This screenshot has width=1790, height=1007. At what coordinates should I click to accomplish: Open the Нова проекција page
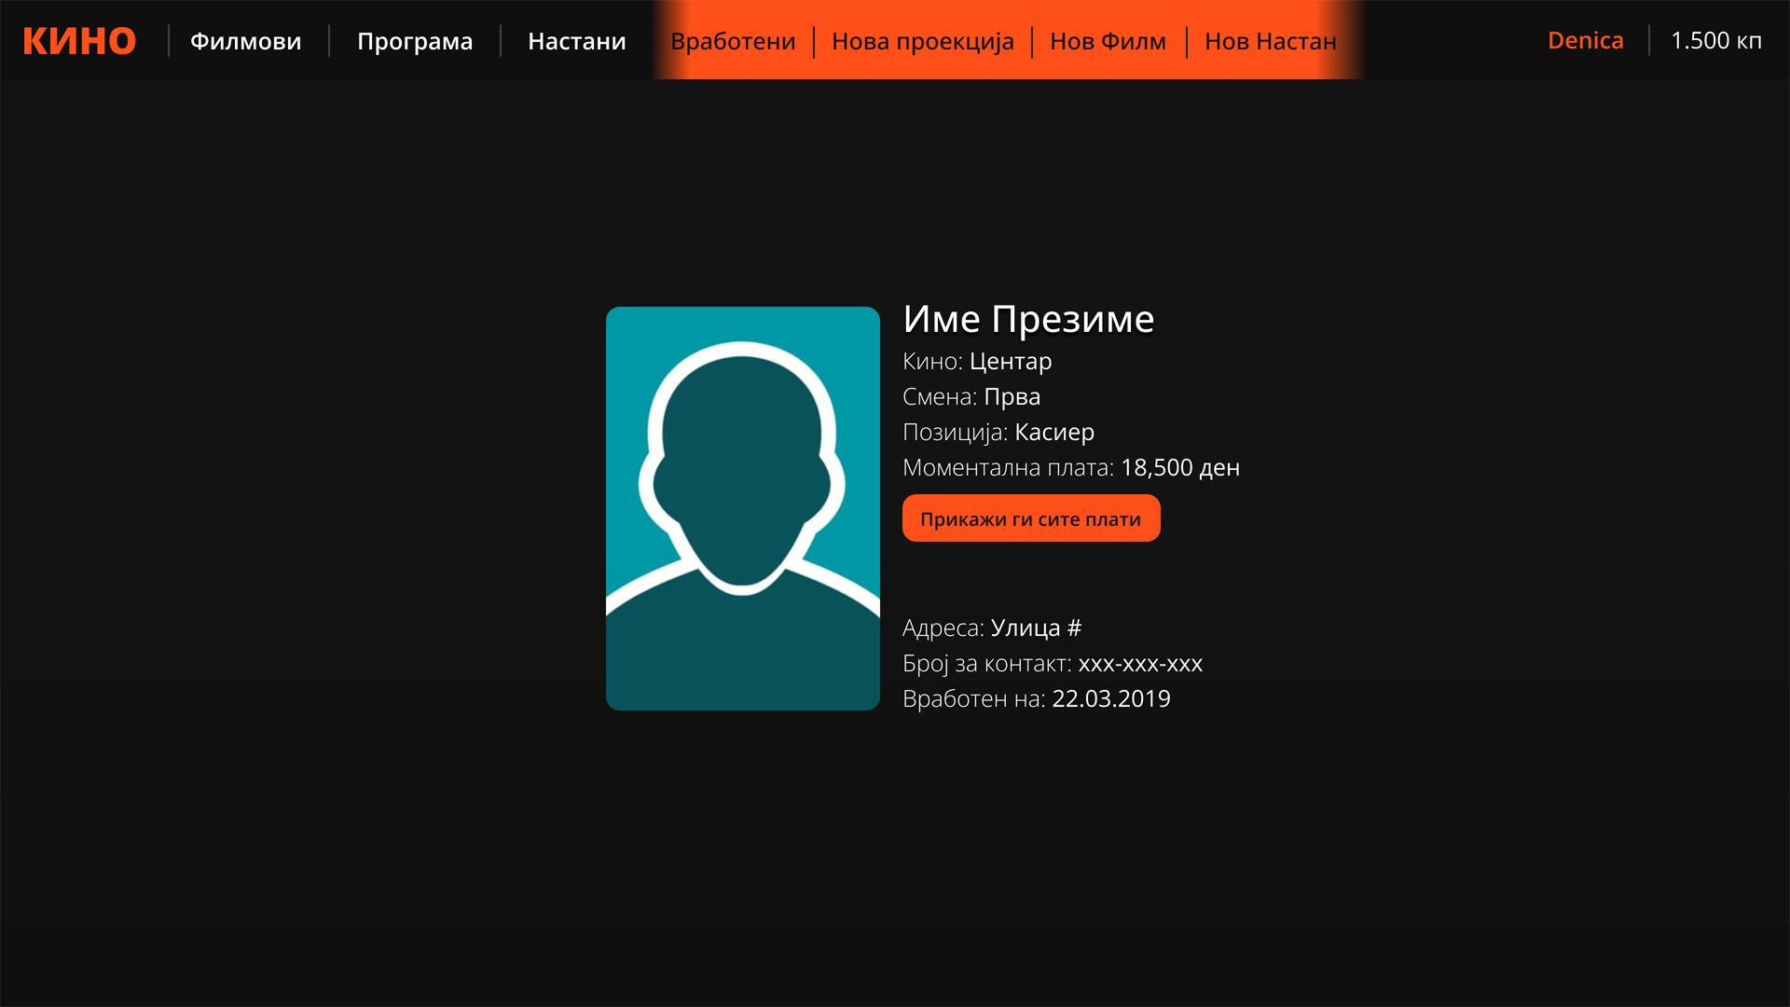(x=922, y=41)
